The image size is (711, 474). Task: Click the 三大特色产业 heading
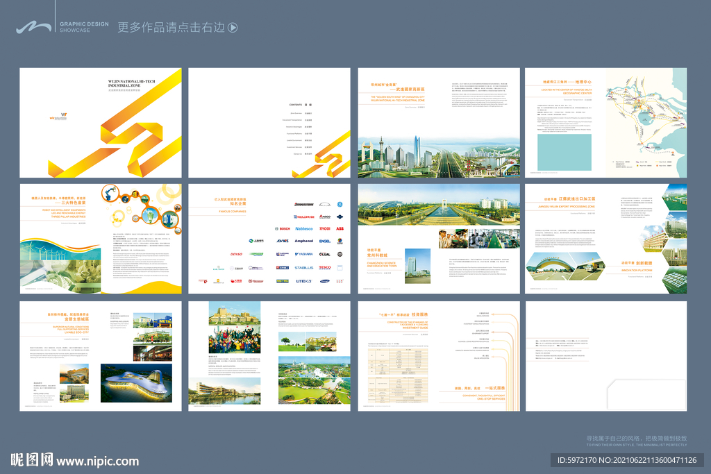[74, 203]
